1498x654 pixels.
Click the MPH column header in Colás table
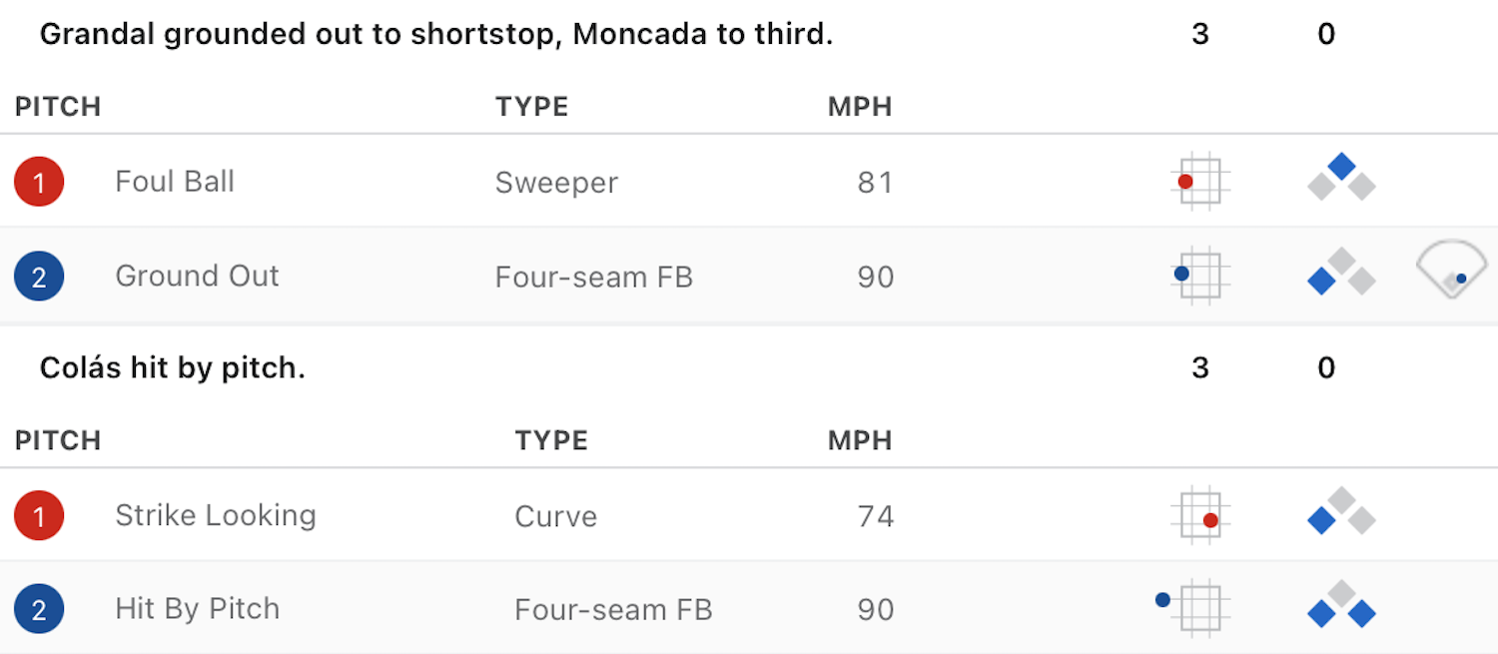coord(860,440)
